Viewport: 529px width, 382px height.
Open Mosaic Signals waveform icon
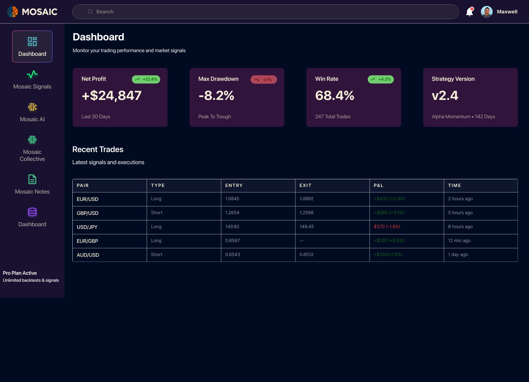(x=32, y=74)
